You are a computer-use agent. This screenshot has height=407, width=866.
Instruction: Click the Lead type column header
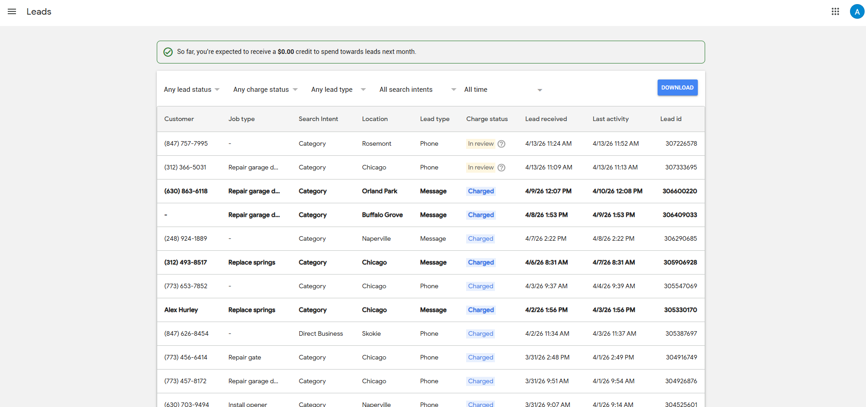[435, 119]
